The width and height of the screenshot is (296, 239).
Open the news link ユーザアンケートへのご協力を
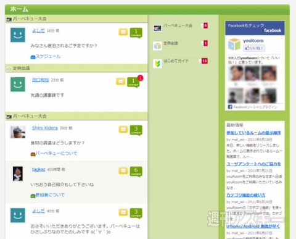pyautogui.click(x=253, y=164)
